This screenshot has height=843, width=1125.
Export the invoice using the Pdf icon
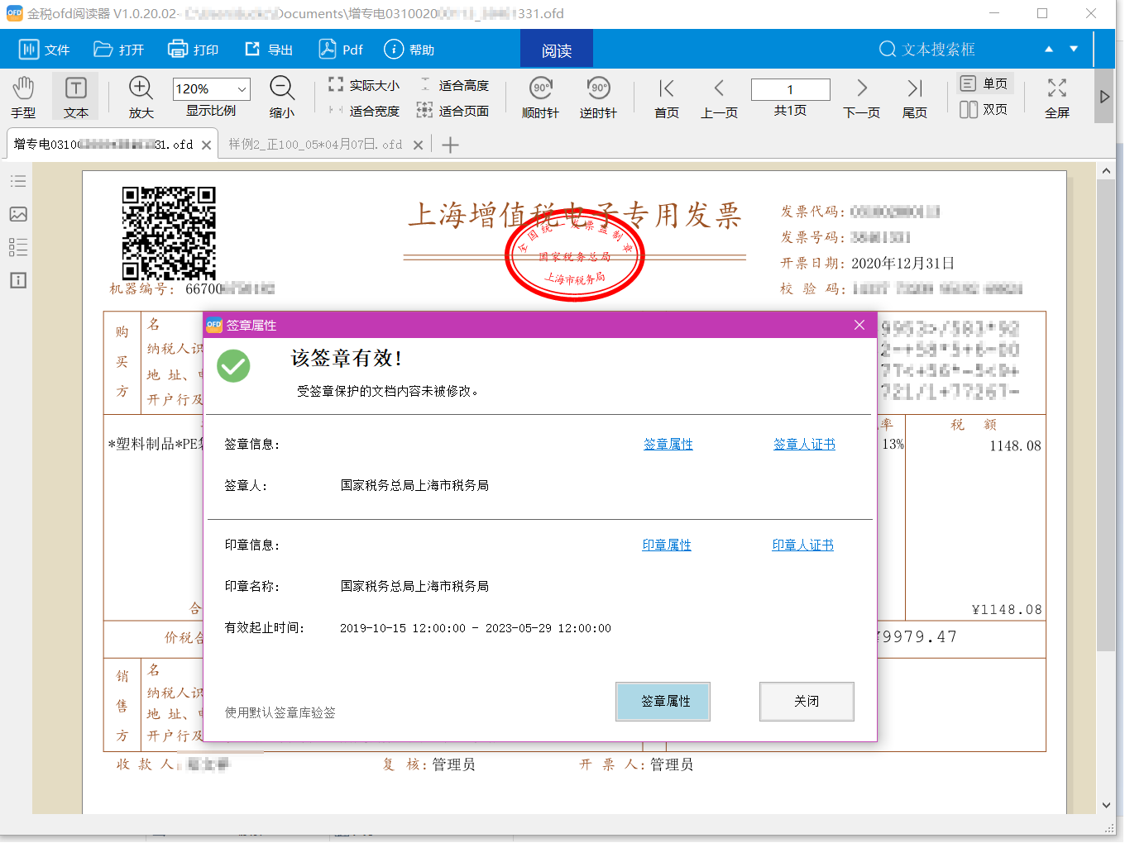pyautogui.click(x=340, y=49)
